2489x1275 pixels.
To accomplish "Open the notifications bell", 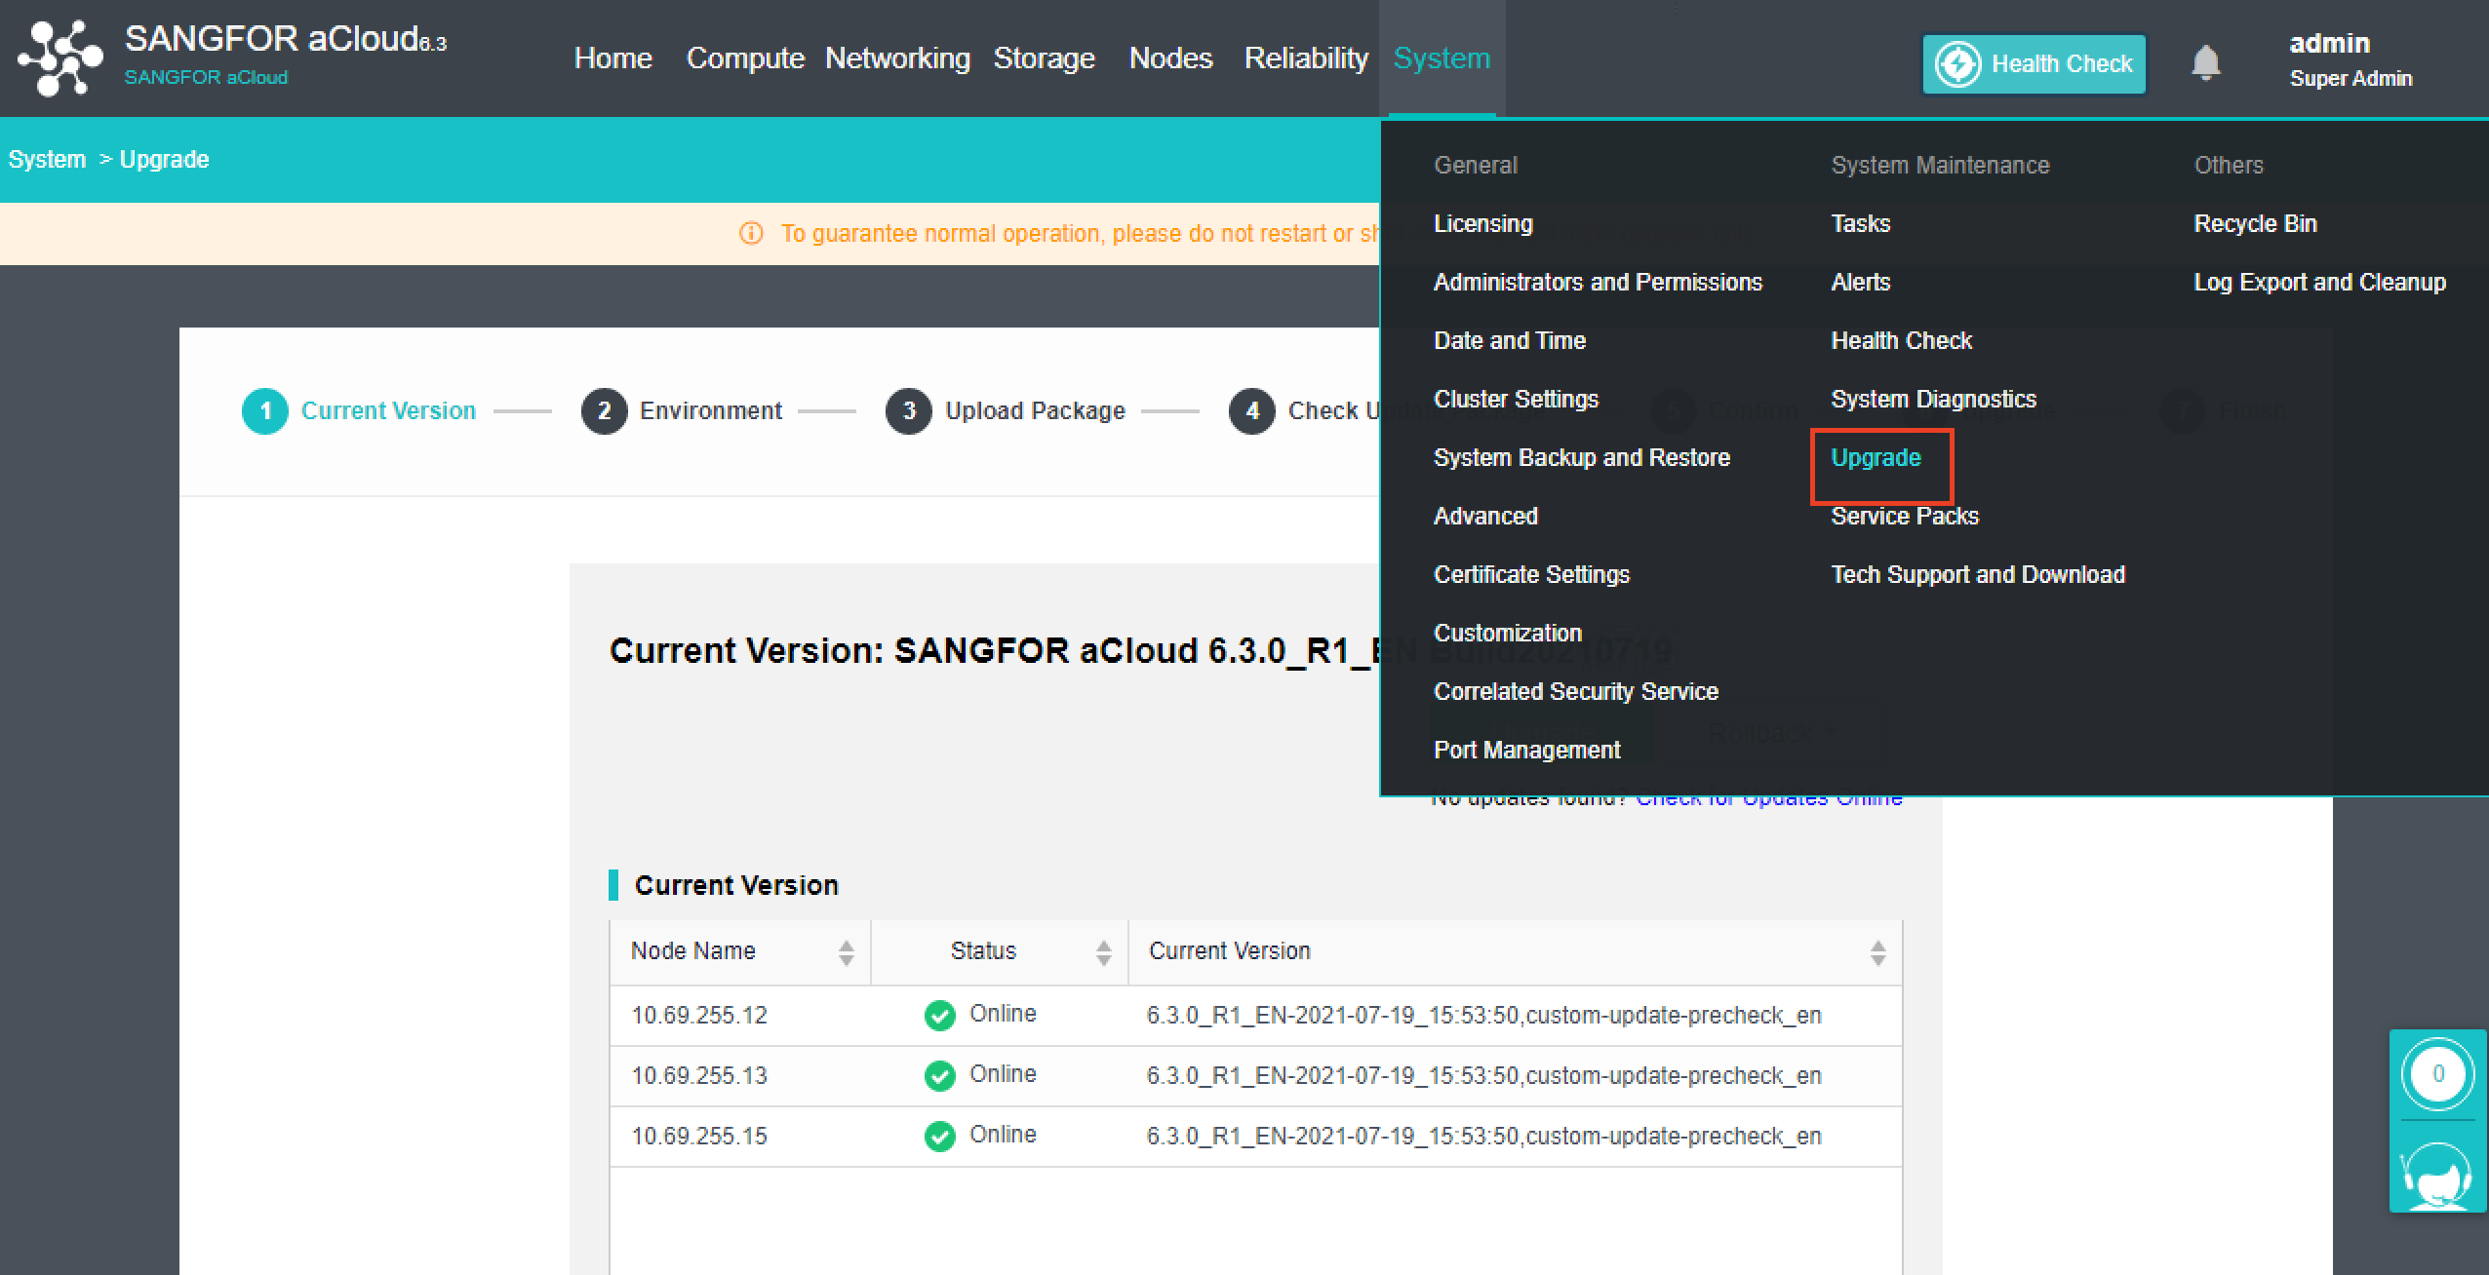I will coord(2205,63).
